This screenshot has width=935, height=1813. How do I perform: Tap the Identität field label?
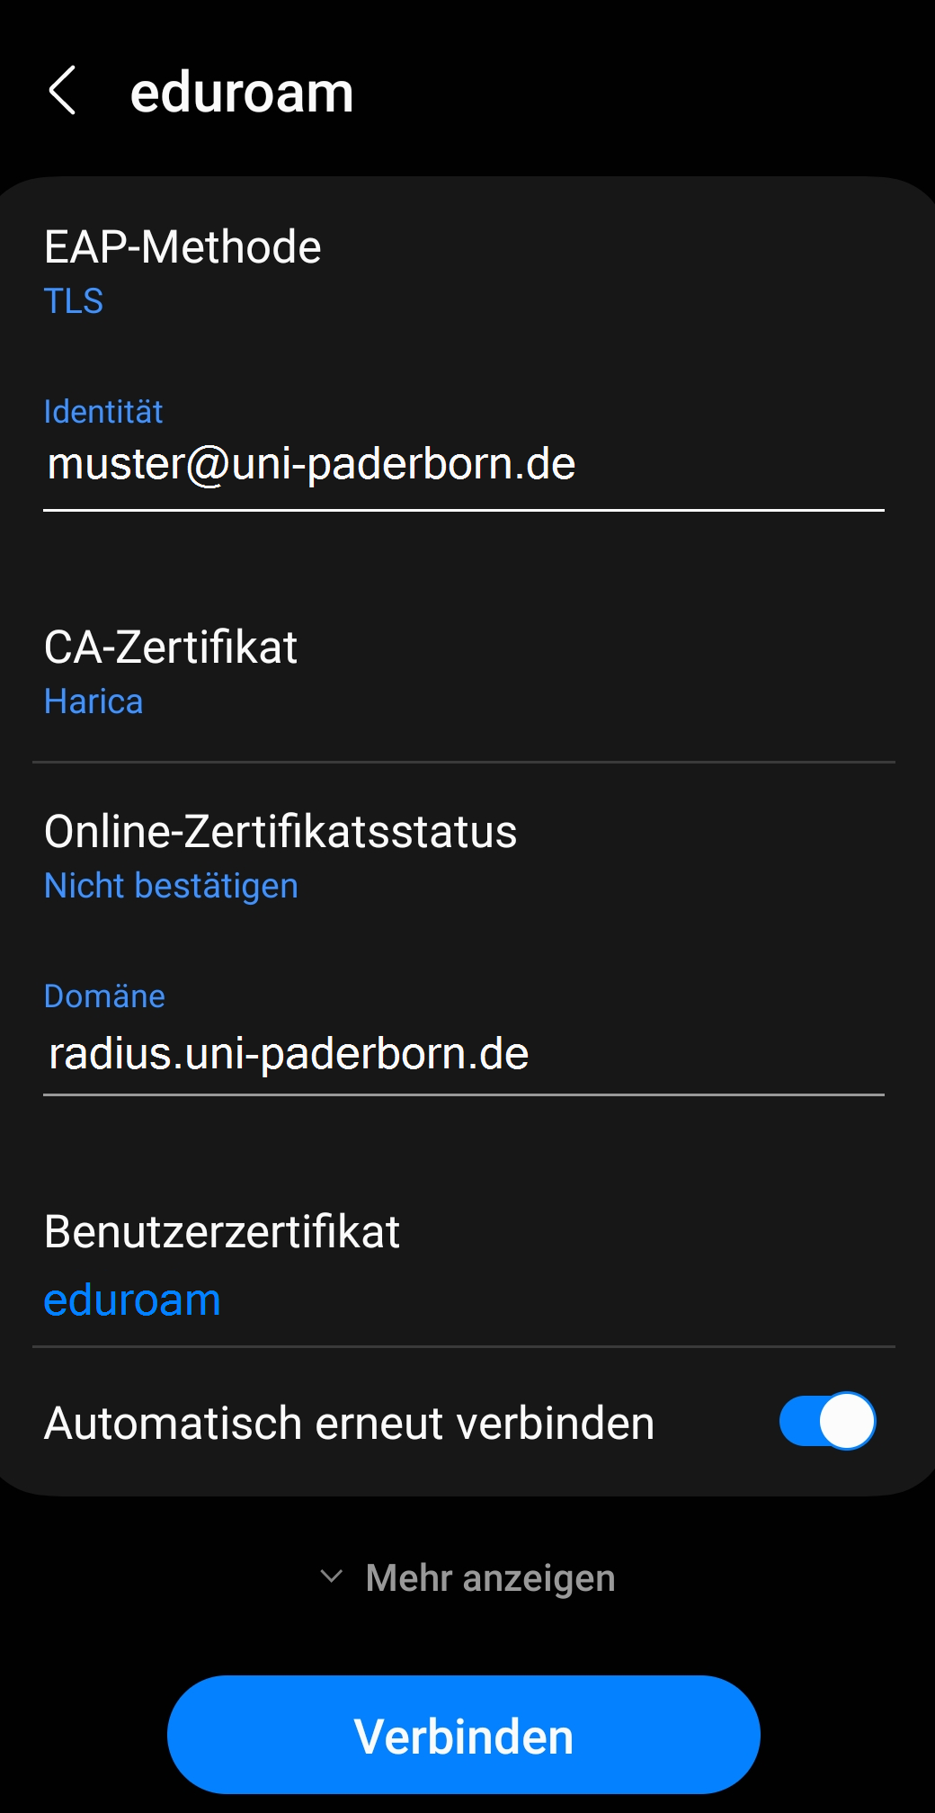point(103,412)
